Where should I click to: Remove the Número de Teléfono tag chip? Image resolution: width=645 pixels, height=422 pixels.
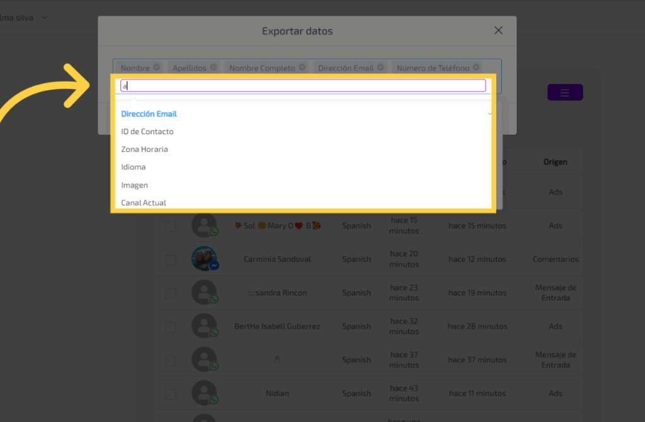[476, 67]
